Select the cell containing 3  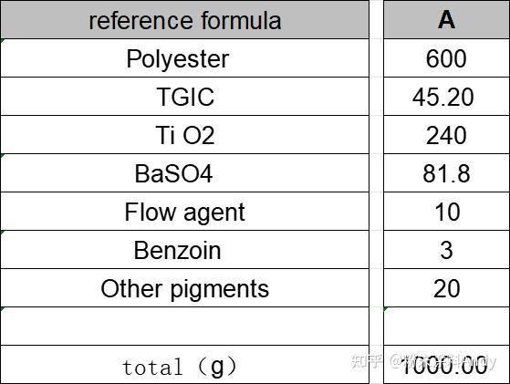pos(446,250)
